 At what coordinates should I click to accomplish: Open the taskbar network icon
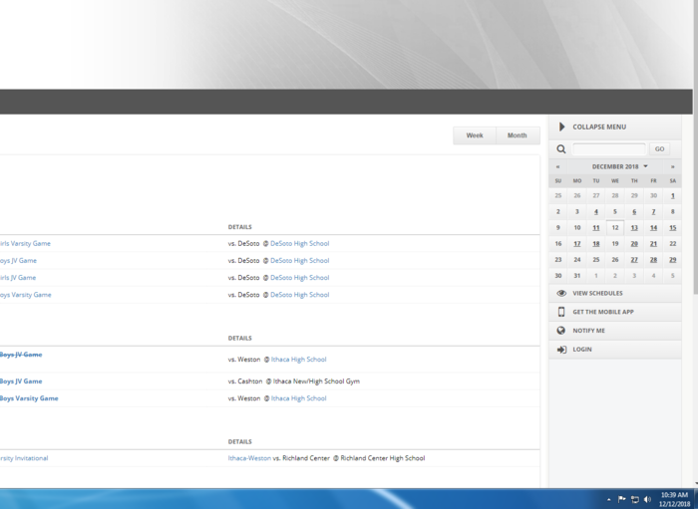[635, 500]
